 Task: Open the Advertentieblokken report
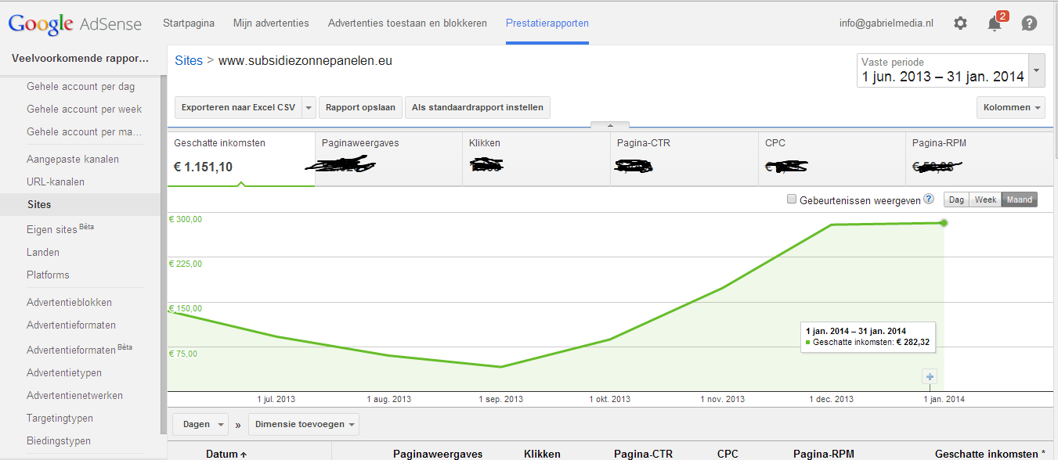pos(70,303)
